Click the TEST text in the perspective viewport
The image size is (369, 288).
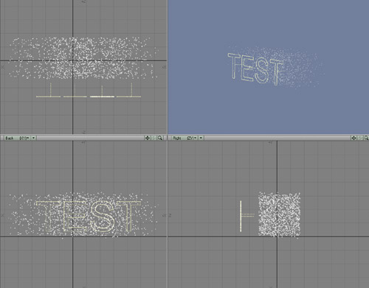[255, 69]
